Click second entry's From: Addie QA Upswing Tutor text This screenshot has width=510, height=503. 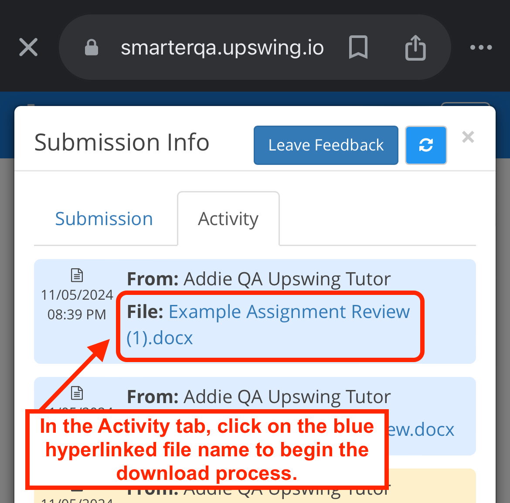point(258,397)
